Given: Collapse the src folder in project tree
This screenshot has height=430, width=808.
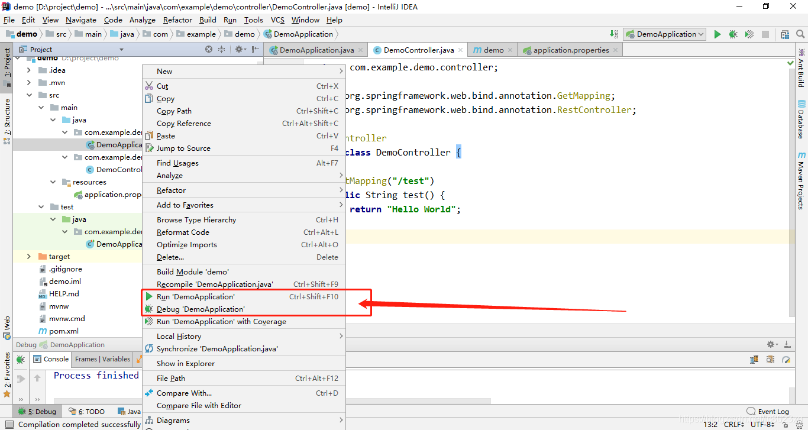Looking at the screenshot, I should click(29, 95).
